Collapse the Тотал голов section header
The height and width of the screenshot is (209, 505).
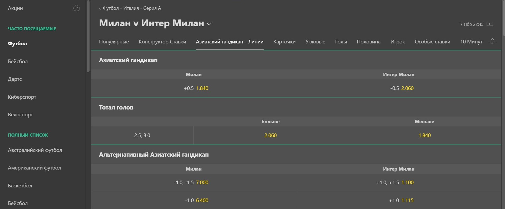click(x=296, y=107)
